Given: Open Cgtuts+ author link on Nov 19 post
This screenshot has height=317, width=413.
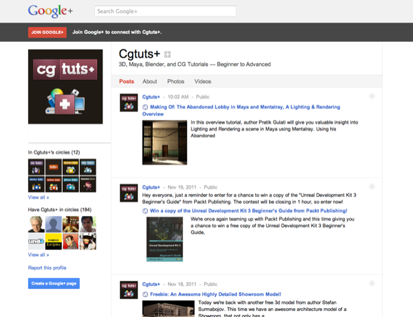Looking at the screenshot, I should tap(151, 187).
